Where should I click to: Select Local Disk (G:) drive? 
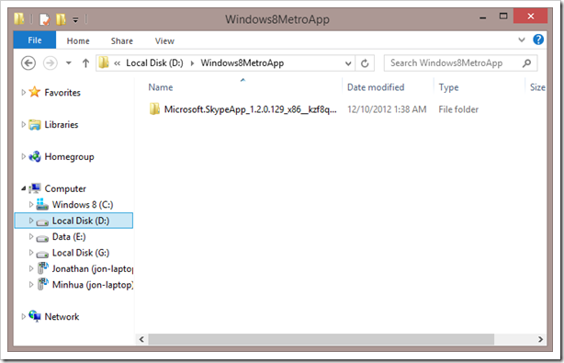(x=81, y=253)
